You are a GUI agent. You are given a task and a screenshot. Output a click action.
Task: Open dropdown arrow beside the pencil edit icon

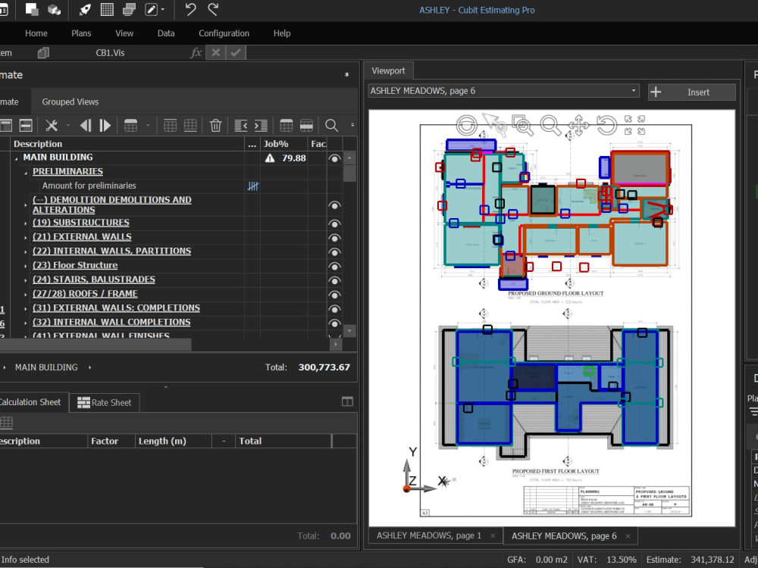point(162,10)
